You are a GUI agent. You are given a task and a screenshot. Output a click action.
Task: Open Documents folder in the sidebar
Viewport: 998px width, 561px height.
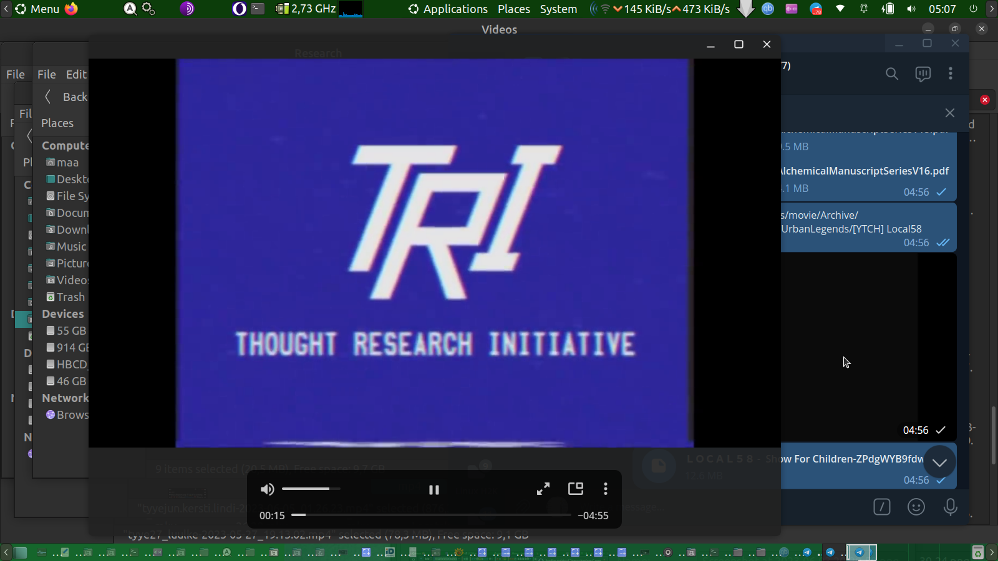(x=67, y=213)
